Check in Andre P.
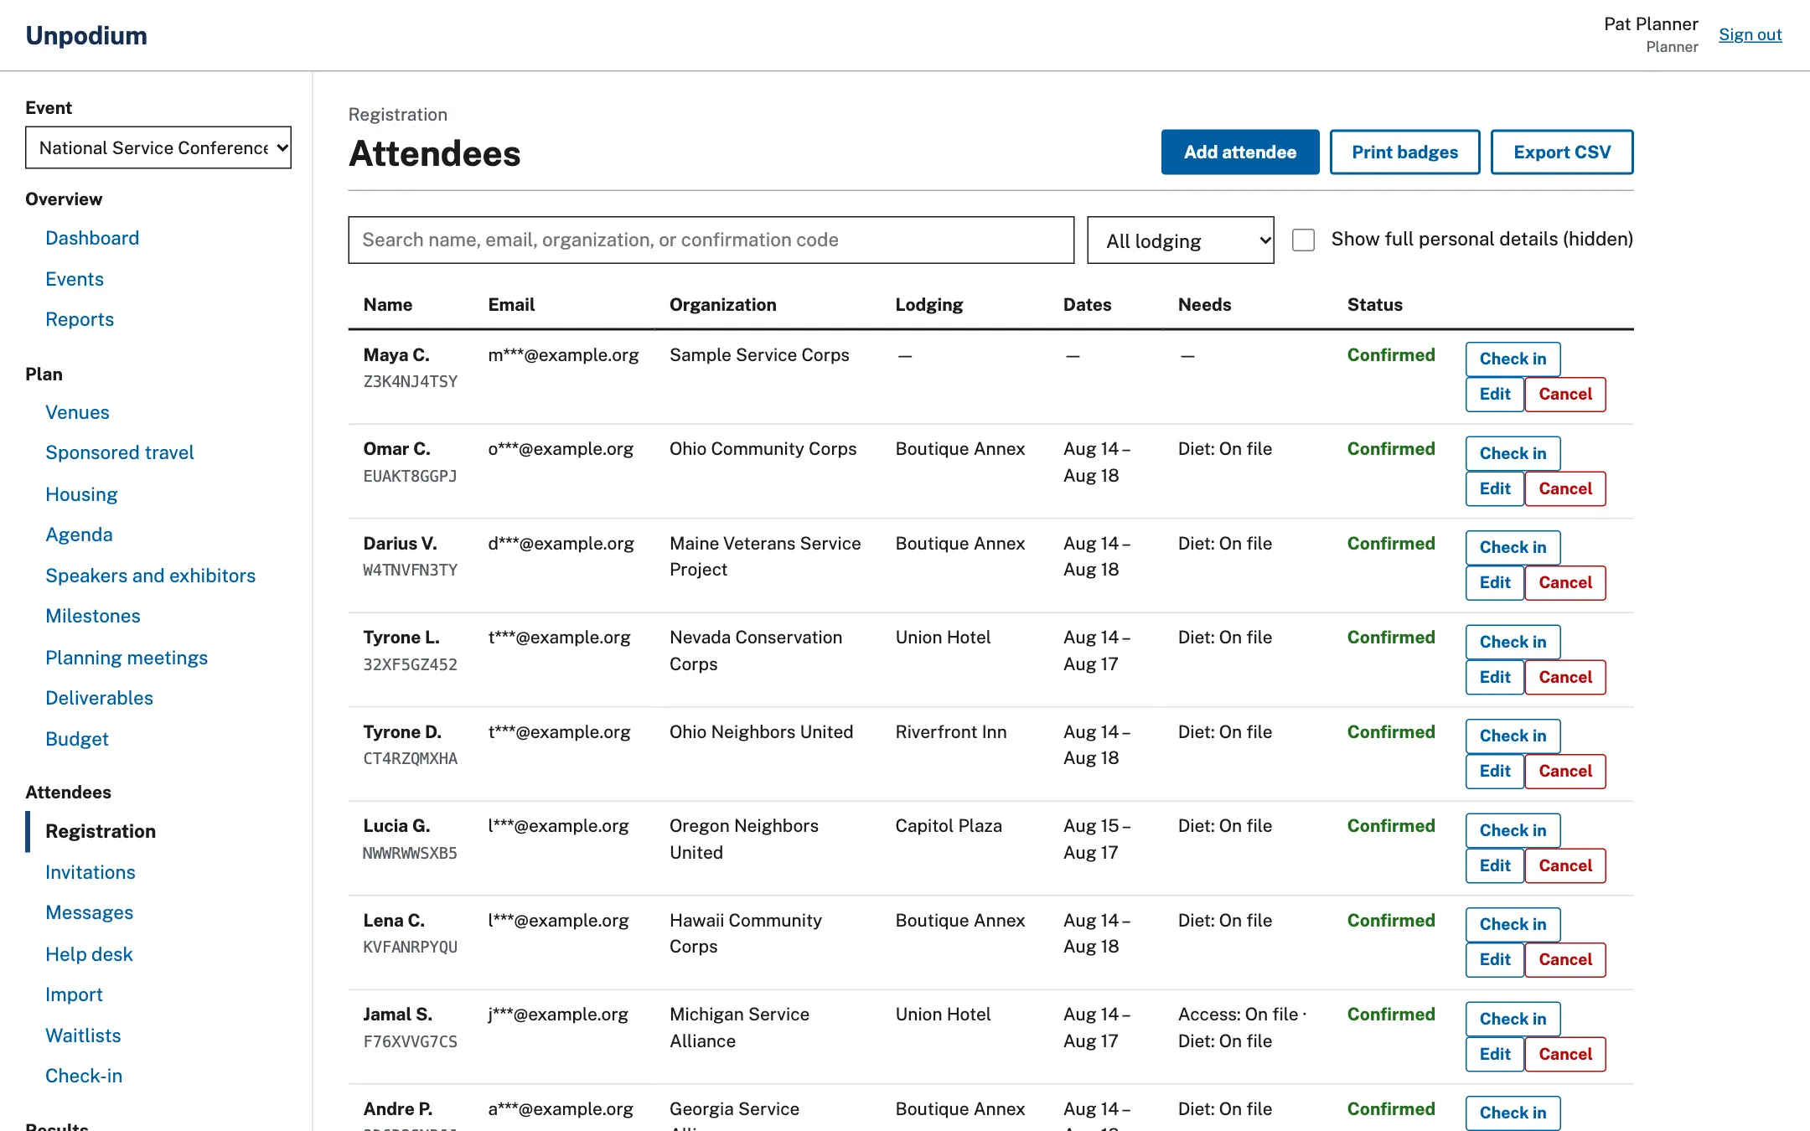 tap(1513, 1113)
